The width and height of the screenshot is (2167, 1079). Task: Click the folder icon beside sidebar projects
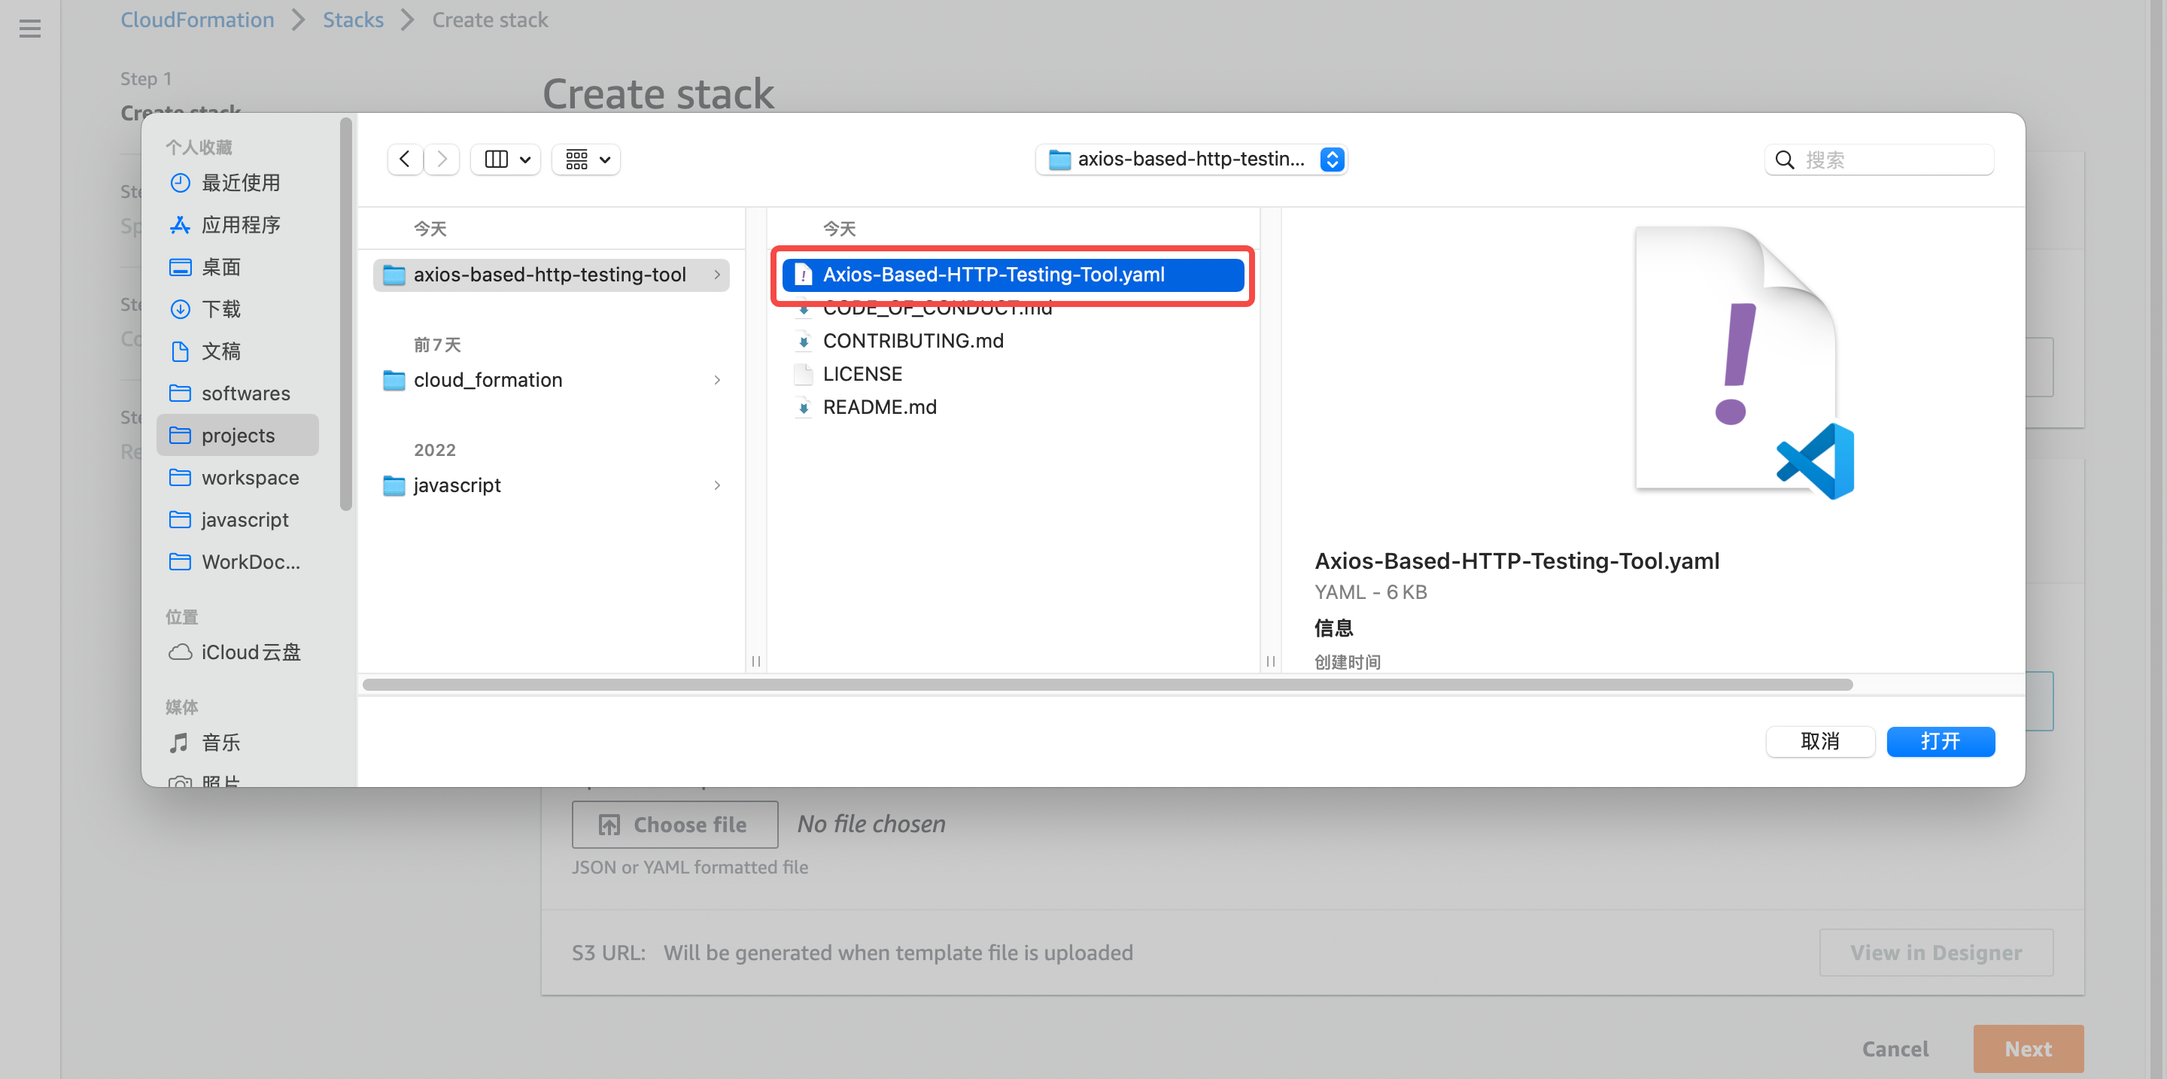point(180,435)
